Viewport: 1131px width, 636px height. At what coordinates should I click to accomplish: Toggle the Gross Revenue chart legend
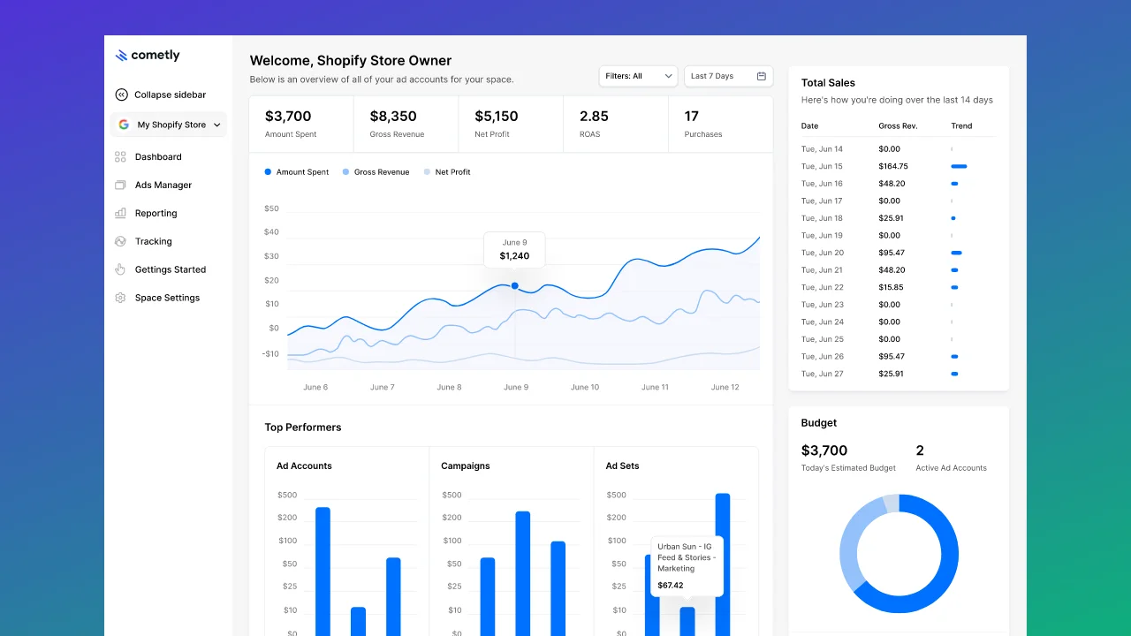376,171
